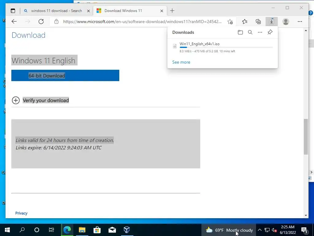Image resolution: width=314 pixels, height=236 pixels.
Task: Click the muted volume tray icon
Action: [274, 230]
